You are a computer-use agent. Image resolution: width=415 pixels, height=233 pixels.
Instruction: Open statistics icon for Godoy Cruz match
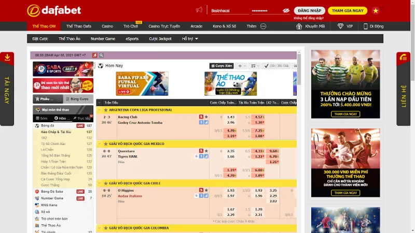(x=206, y=122)
